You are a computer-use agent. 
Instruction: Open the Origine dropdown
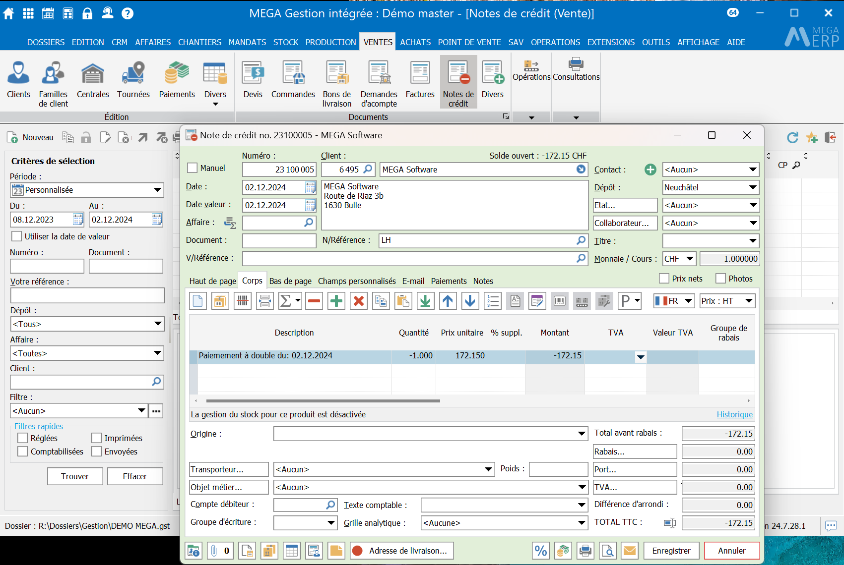430,434
